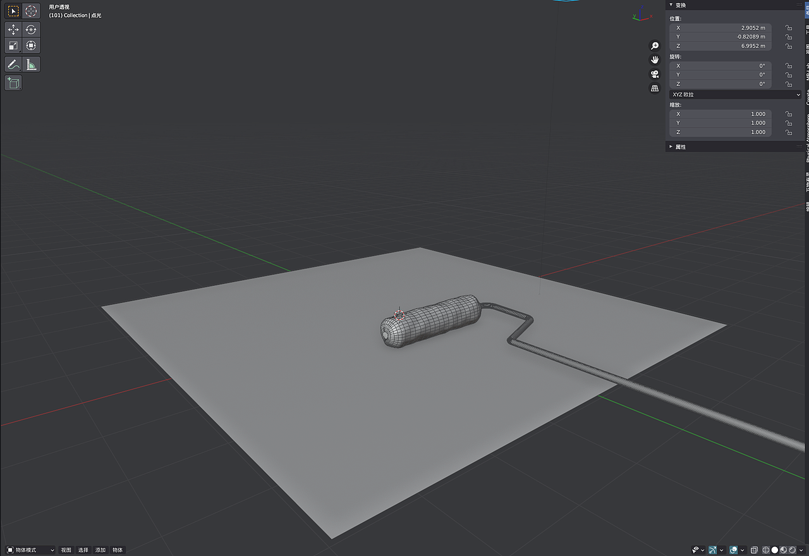
Task: Pick the Rotate tool
Action: [31, 30]
